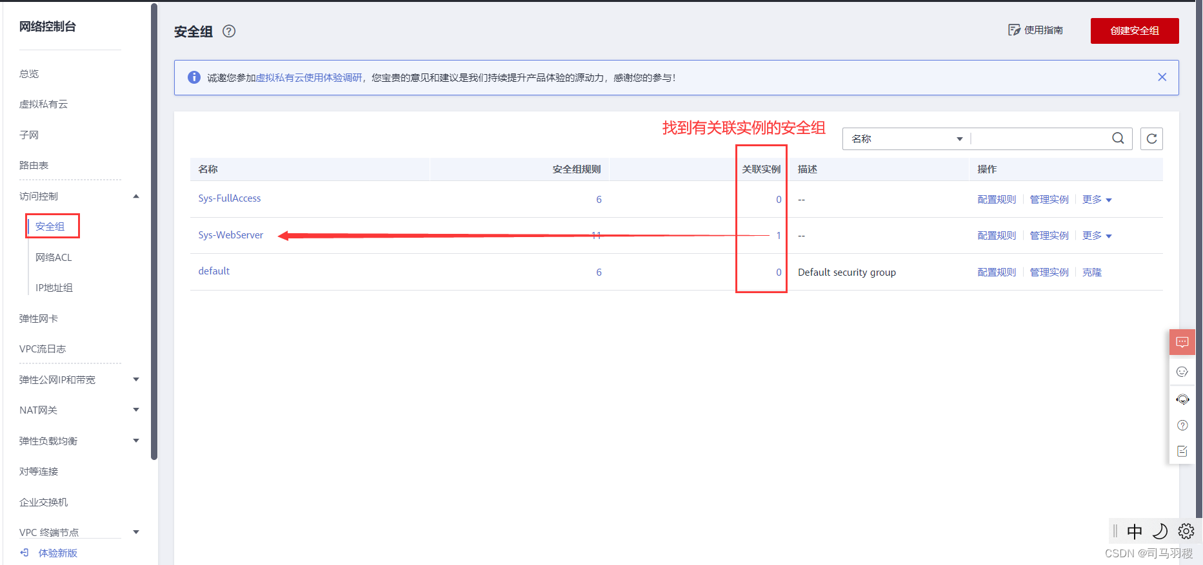This screenshot has width=1203, height=565.
Task: Select 网络ACL in sidebar
Action: (54, 258)
